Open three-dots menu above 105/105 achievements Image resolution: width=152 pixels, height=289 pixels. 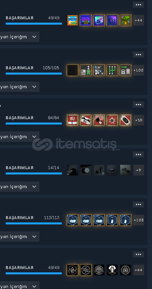(x=138, y=55)
